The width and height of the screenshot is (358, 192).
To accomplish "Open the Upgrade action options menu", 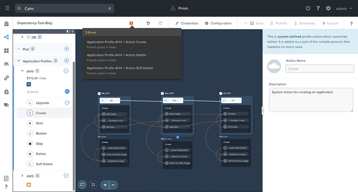I will [67, 103].
